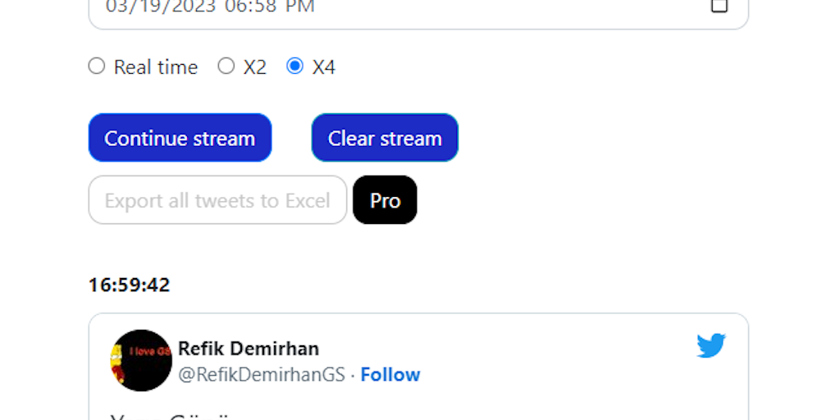
Task: Click the @RefikDemirhanGS handle
Action: tap(262, 375)
